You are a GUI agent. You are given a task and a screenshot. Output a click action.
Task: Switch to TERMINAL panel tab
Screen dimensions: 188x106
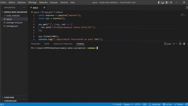click(80, 44)
